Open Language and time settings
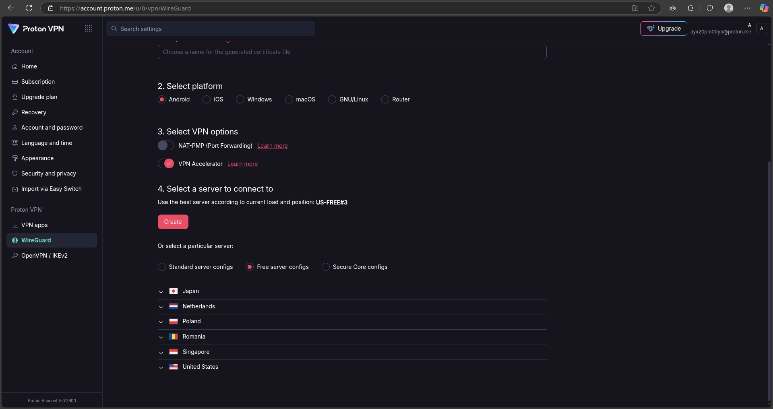 click(x=52, y=143)
